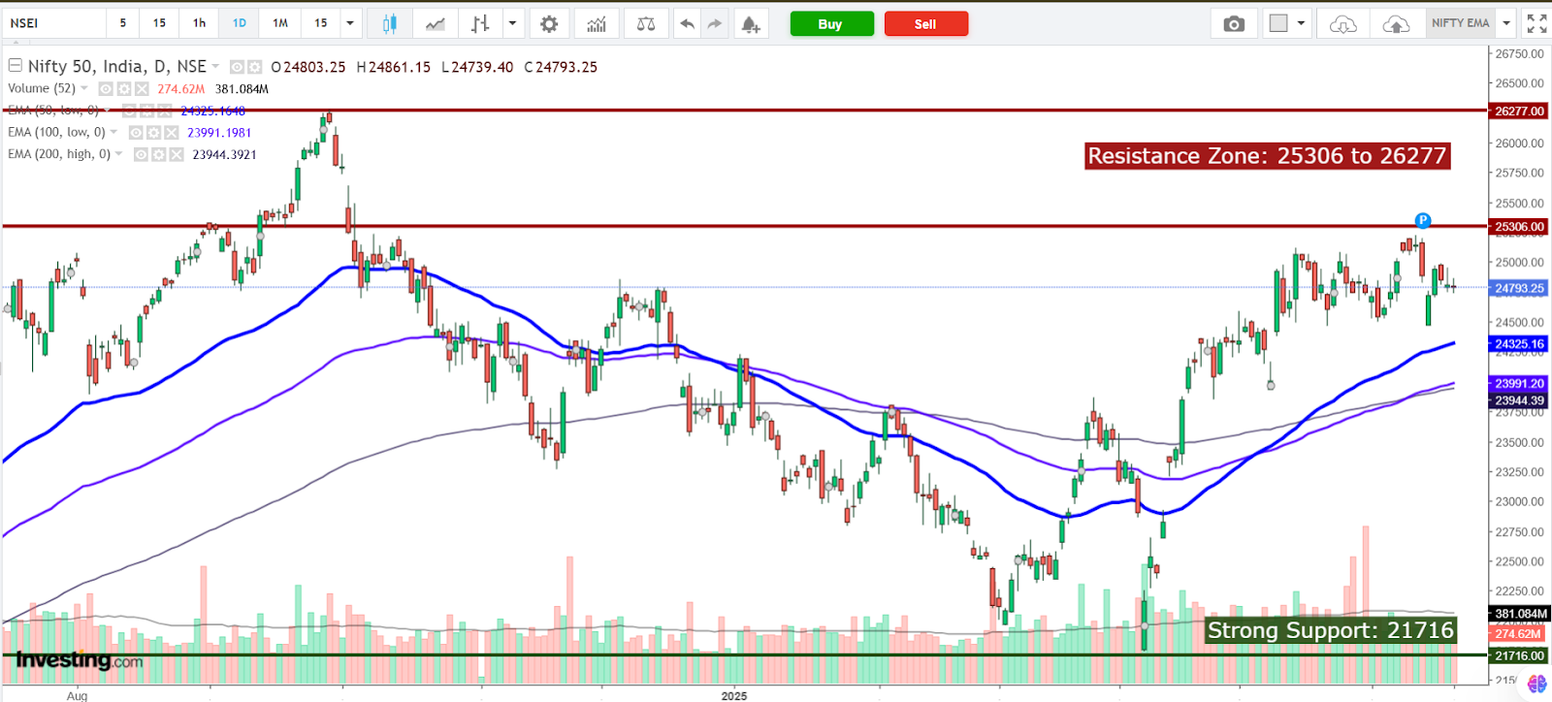Image resolution: width=1552 pixels, height=702 pixels.
Task: Redo action with right arrow icon
Action: (x=715, y=24)
